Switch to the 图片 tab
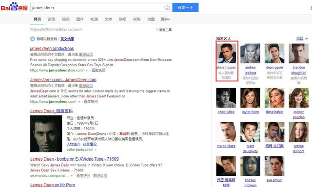 [80, 19]
